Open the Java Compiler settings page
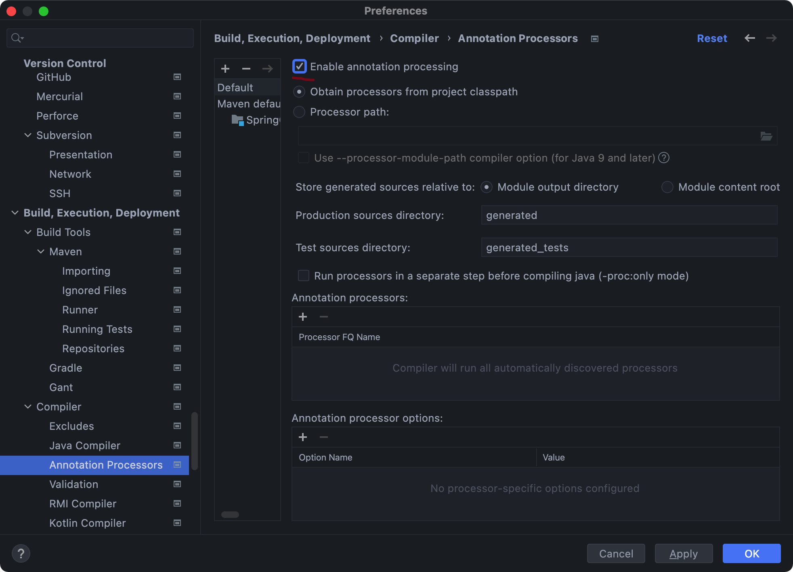Viewport: 793px width, 572px height. click(85, 446)
